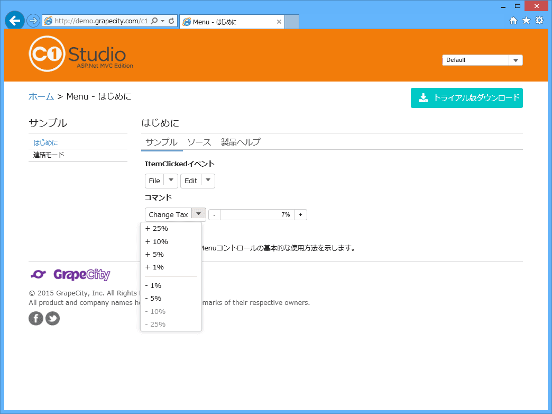Open a new browser tab

tap(292, 22)
